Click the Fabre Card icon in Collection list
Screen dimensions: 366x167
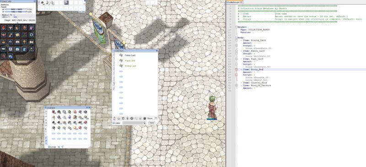pyautogui.click(x=121, y=55)
